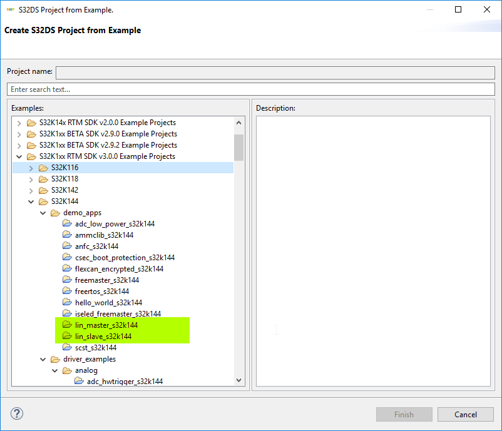This screenshot has height=431, width=502.
Task: Click the S32K116 folder icon
Action: (x=43, y=168)
